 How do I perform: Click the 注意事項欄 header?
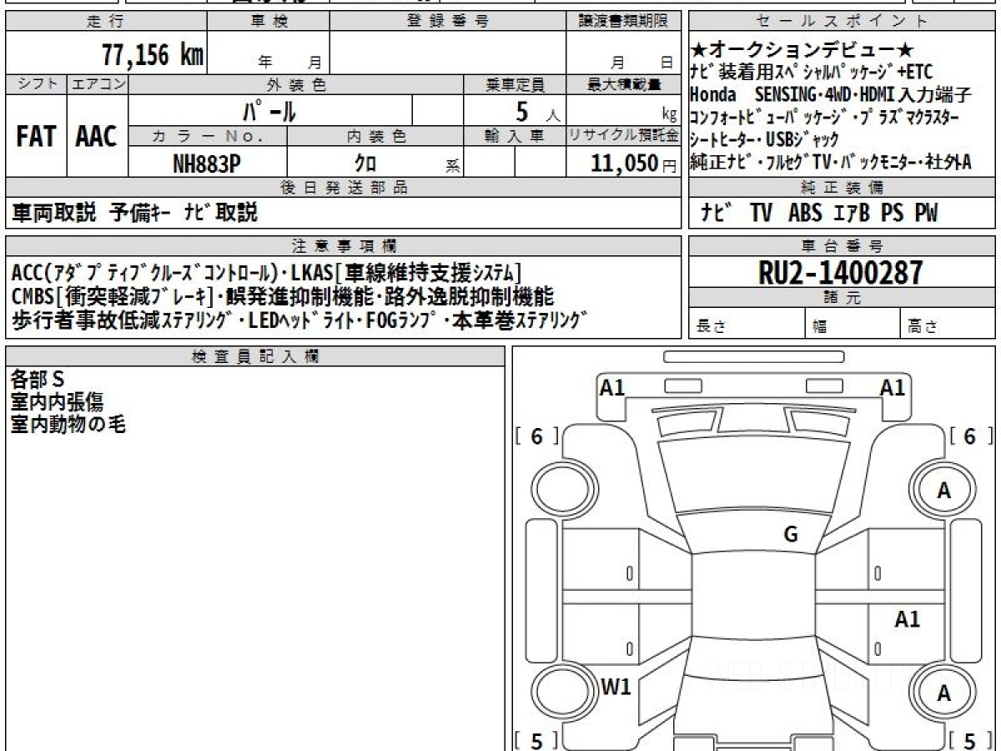pyautogui.click(x=343, y=246)
